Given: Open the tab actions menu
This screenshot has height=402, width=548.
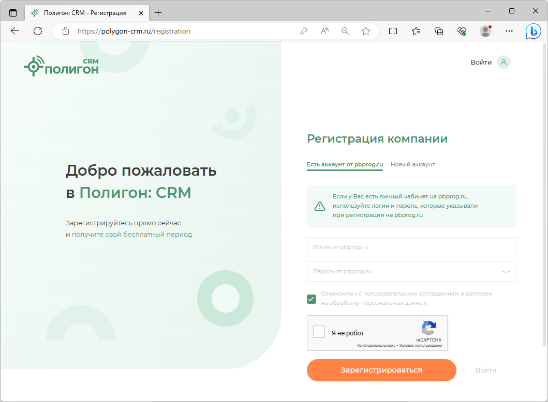Looking at the screenshot, I should [x=13, y=13].
